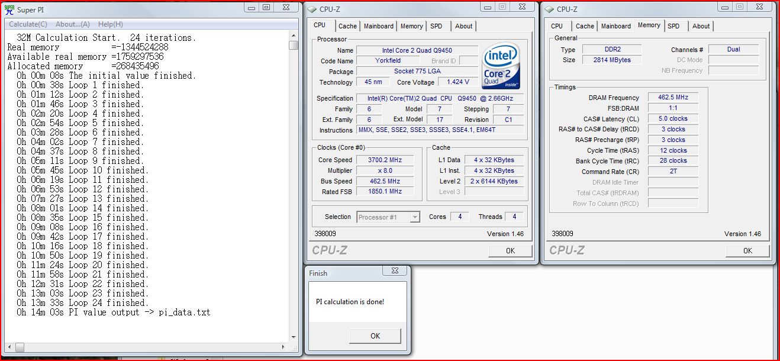Click the CAS# Latency value 5.0 clocks
This screenshot has height=361, width=780.
673,119
